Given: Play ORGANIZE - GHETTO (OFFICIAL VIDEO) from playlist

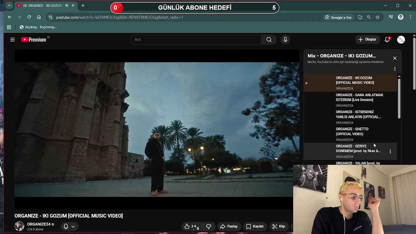Looking at the screenshot, I should 350,134.
